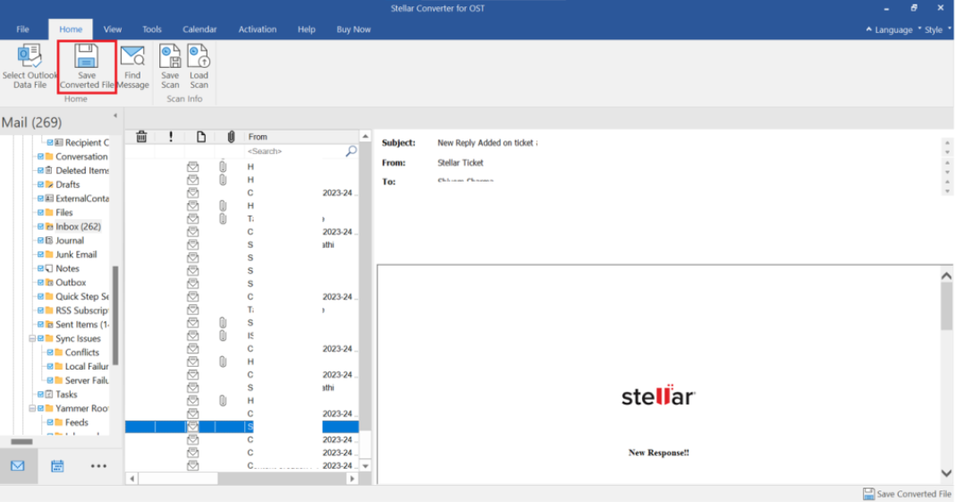Switch to the Home ribbon tab
This screenshot has width=955, height=502.
pyautogui.click(x=71, y=30)
